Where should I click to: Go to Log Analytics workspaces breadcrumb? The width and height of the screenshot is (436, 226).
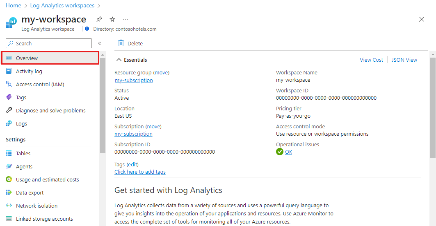[62, 5]
